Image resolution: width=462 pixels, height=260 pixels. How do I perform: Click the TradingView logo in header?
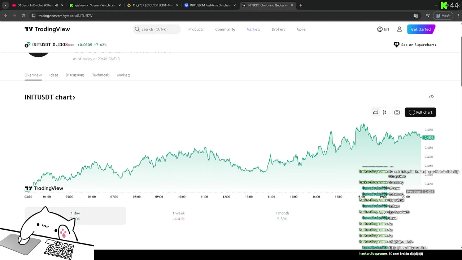[47, 29]
